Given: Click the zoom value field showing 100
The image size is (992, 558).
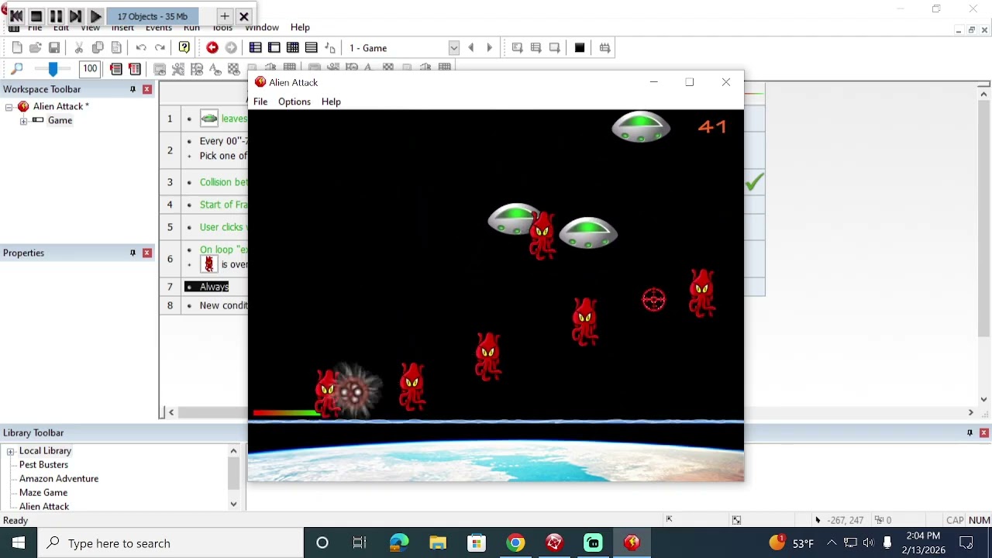Looking at the screenshot, I should (x=90, y=69).
